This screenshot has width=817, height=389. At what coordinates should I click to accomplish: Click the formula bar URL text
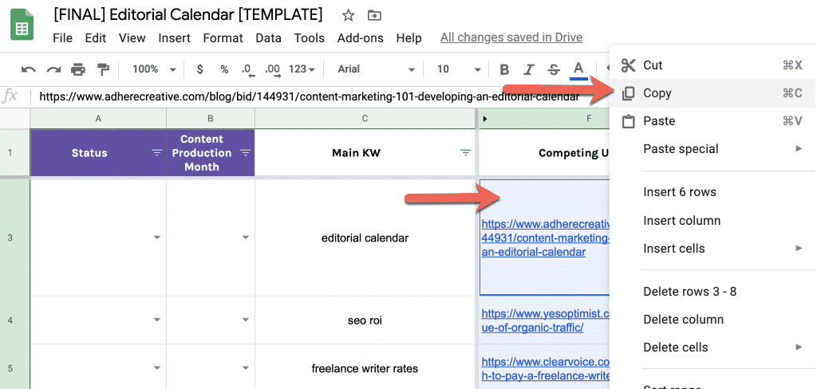[309, 97]
